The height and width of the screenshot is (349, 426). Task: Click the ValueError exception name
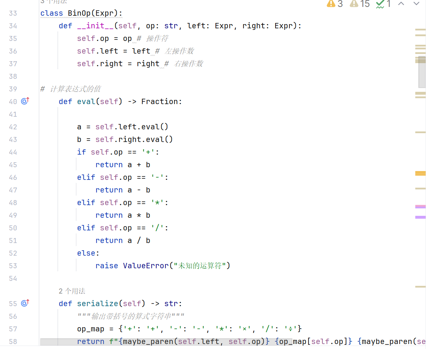146,266
